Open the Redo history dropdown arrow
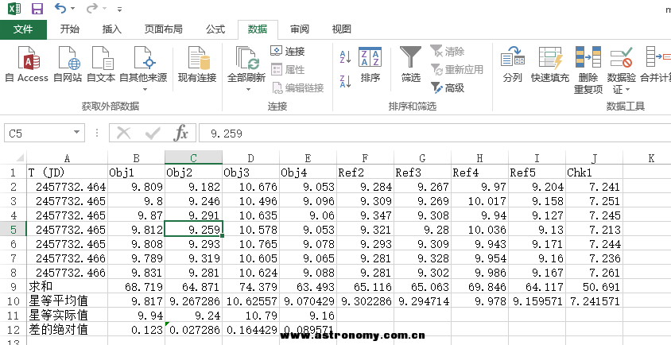The width and height of the screenshot is (671, 345). pos(104,8)
